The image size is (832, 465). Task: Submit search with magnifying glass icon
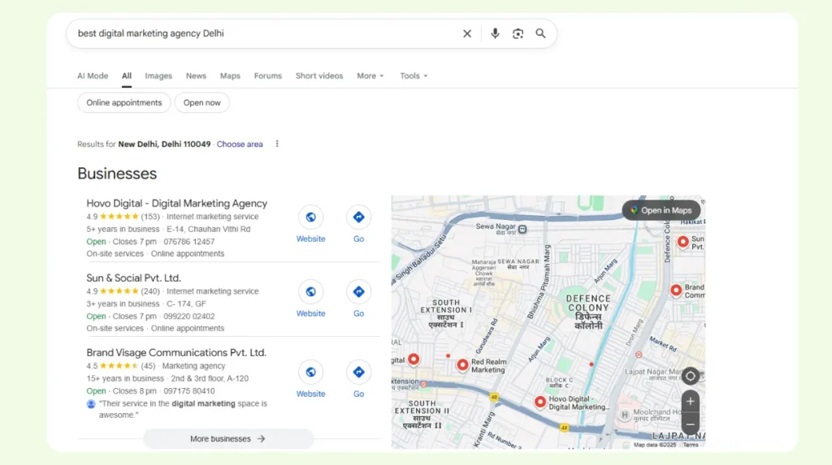pyautogui.click(x=540, y=33)
